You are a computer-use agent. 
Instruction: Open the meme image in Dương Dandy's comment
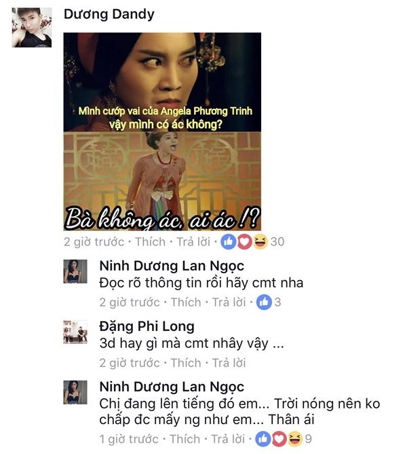tap(162, 131)
